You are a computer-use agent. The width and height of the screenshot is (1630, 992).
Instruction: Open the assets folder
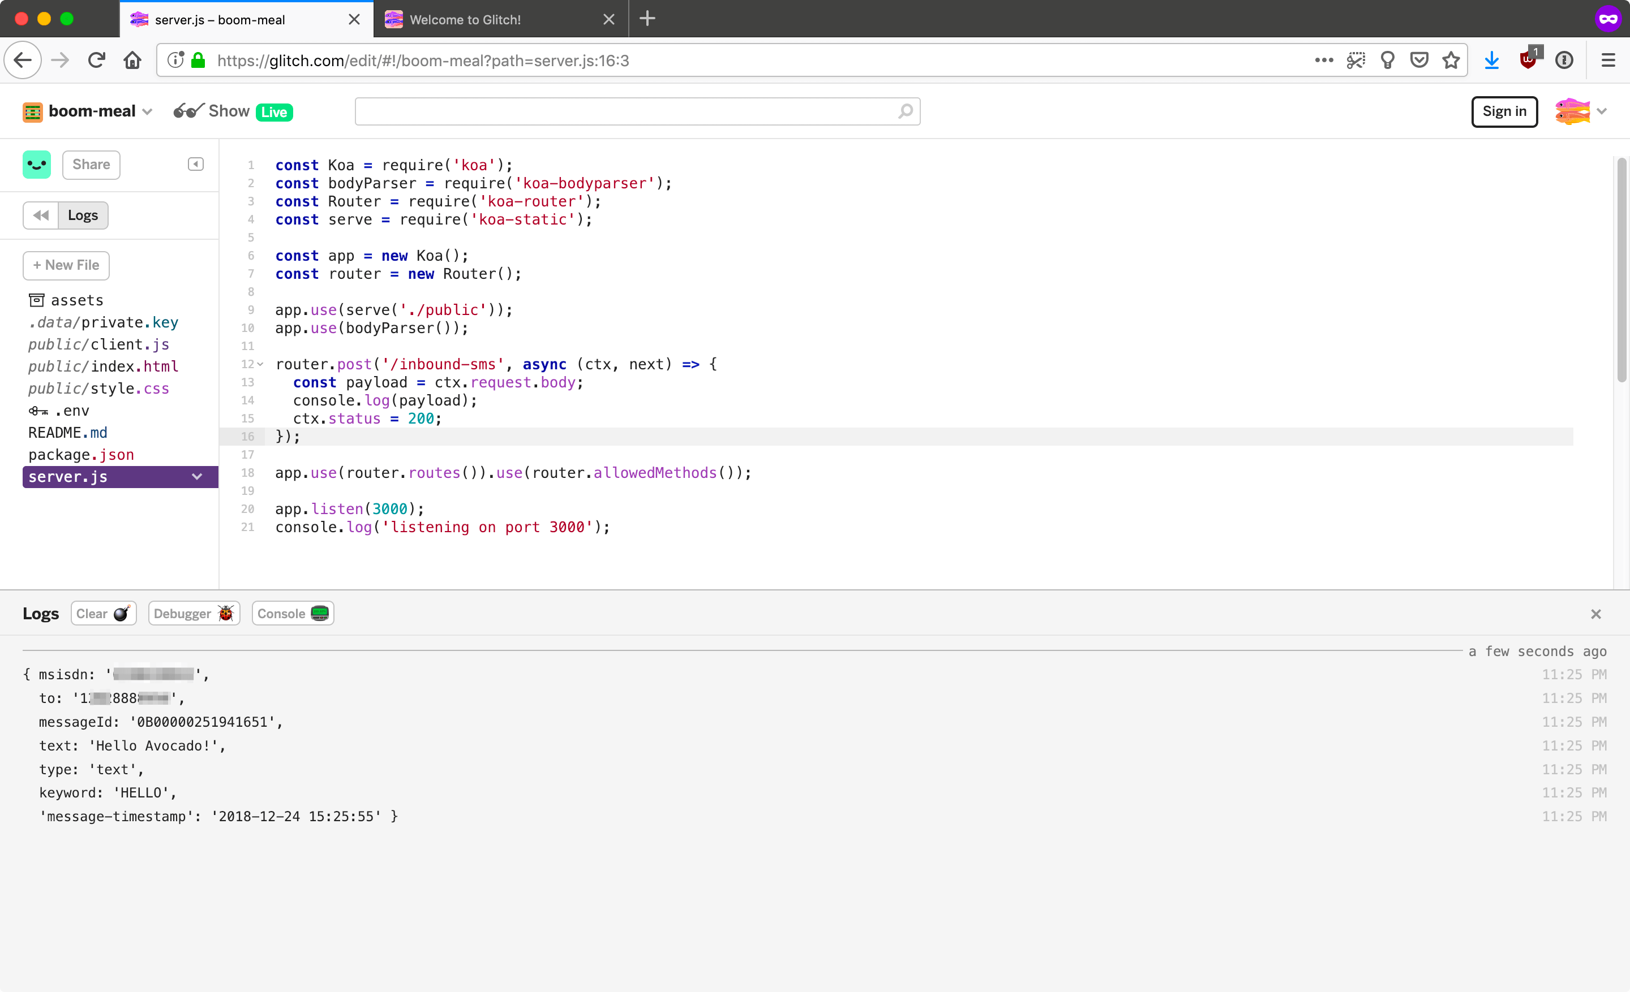click(66, 300)
